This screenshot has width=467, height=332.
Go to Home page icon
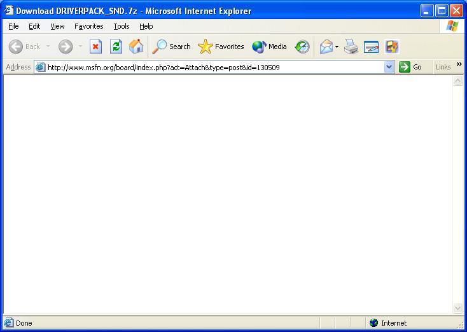136,47
